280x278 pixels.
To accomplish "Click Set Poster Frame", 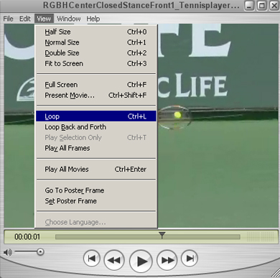I will tap(96, 201).
